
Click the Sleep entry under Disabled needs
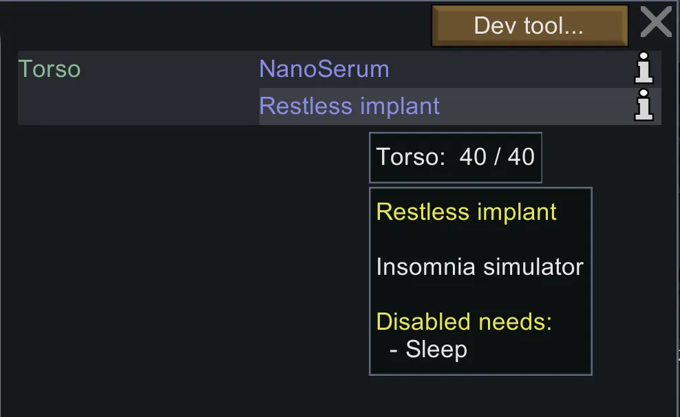(x=436, y=350)
